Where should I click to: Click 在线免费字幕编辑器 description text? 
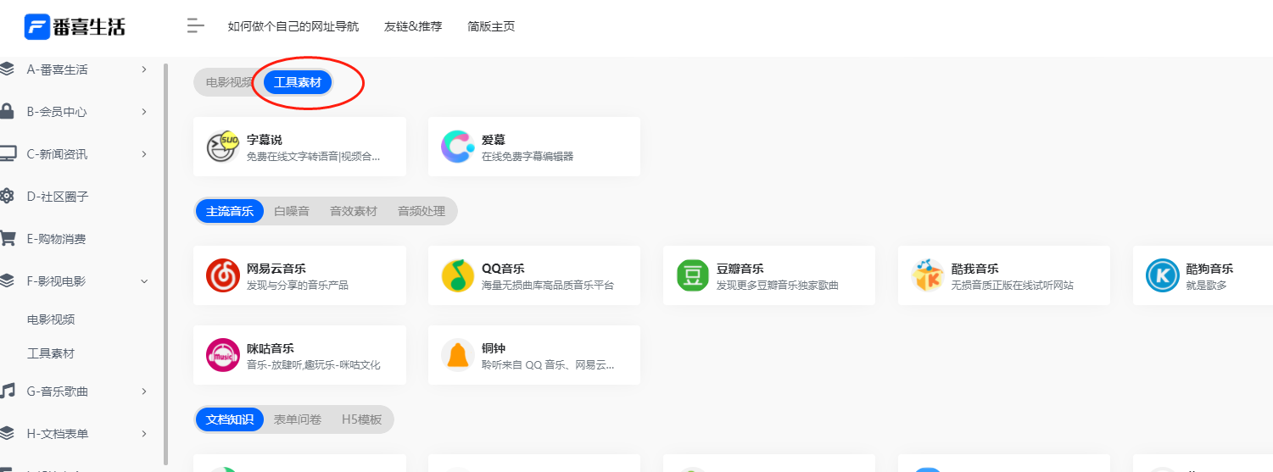pyautogui.click(x=528, y=156)
